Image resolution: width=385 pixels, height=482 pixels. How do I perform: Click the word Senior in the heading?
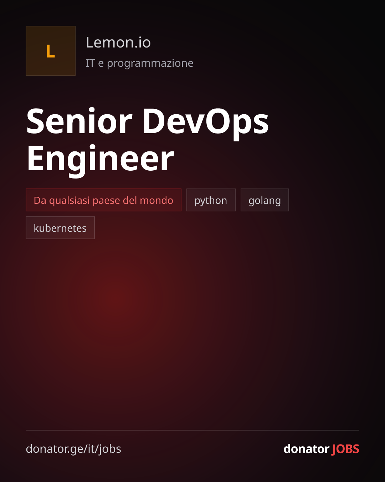pyautogui.click(x=79, y=121)
